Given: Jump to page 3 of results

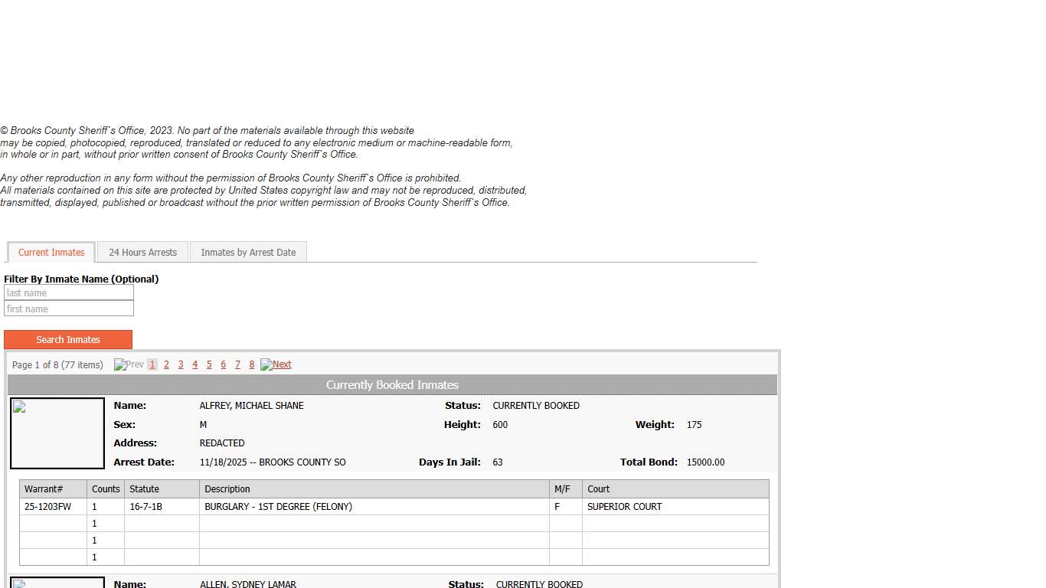Looking at the screenshot, I should pyautogui.click(x=181, y=365).
